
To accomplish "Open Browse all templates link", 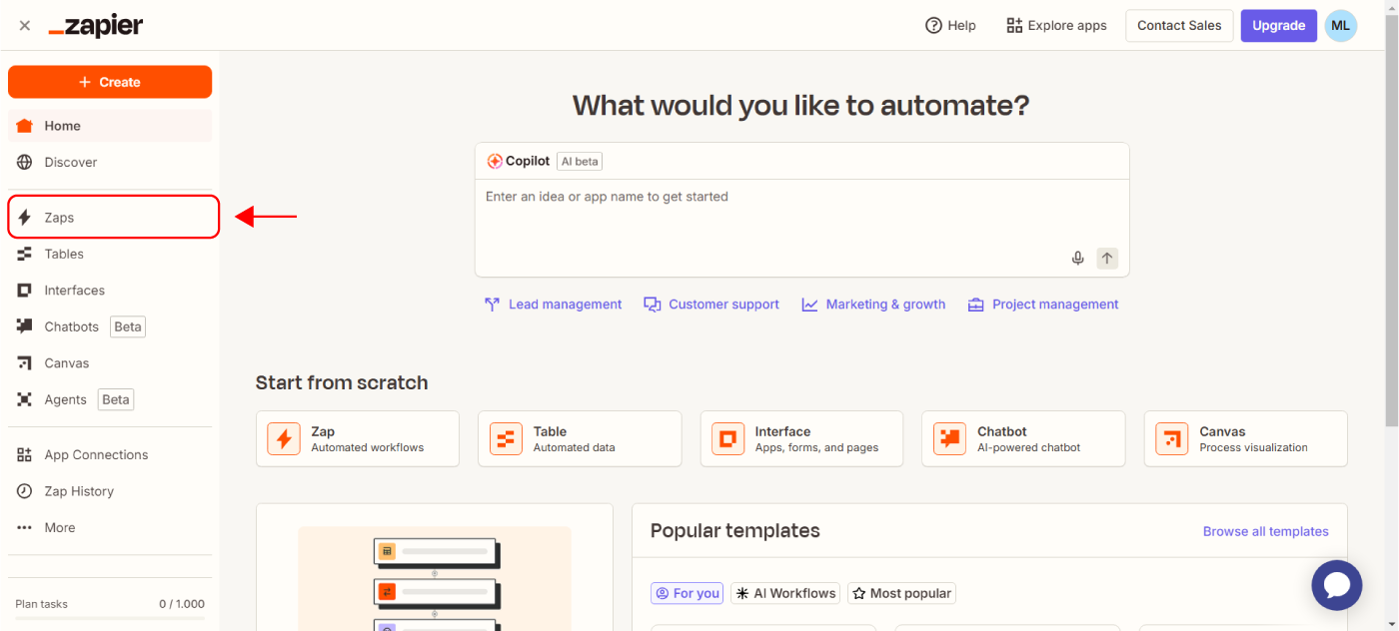I will tap(1265, 531).
